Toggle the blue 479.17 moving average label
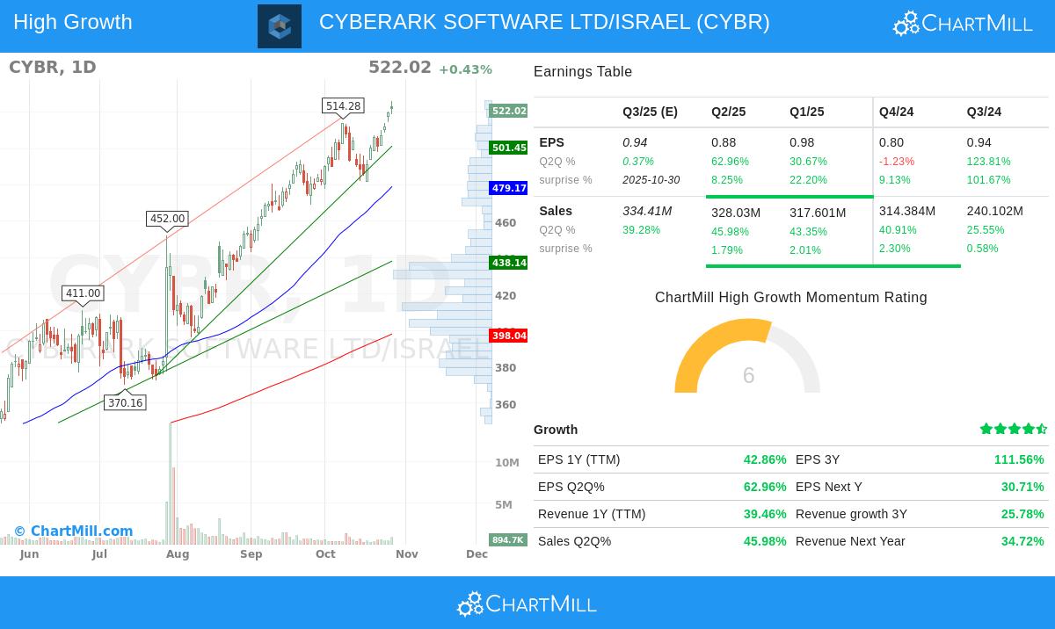1055x629 pixels. click(508, 188)
